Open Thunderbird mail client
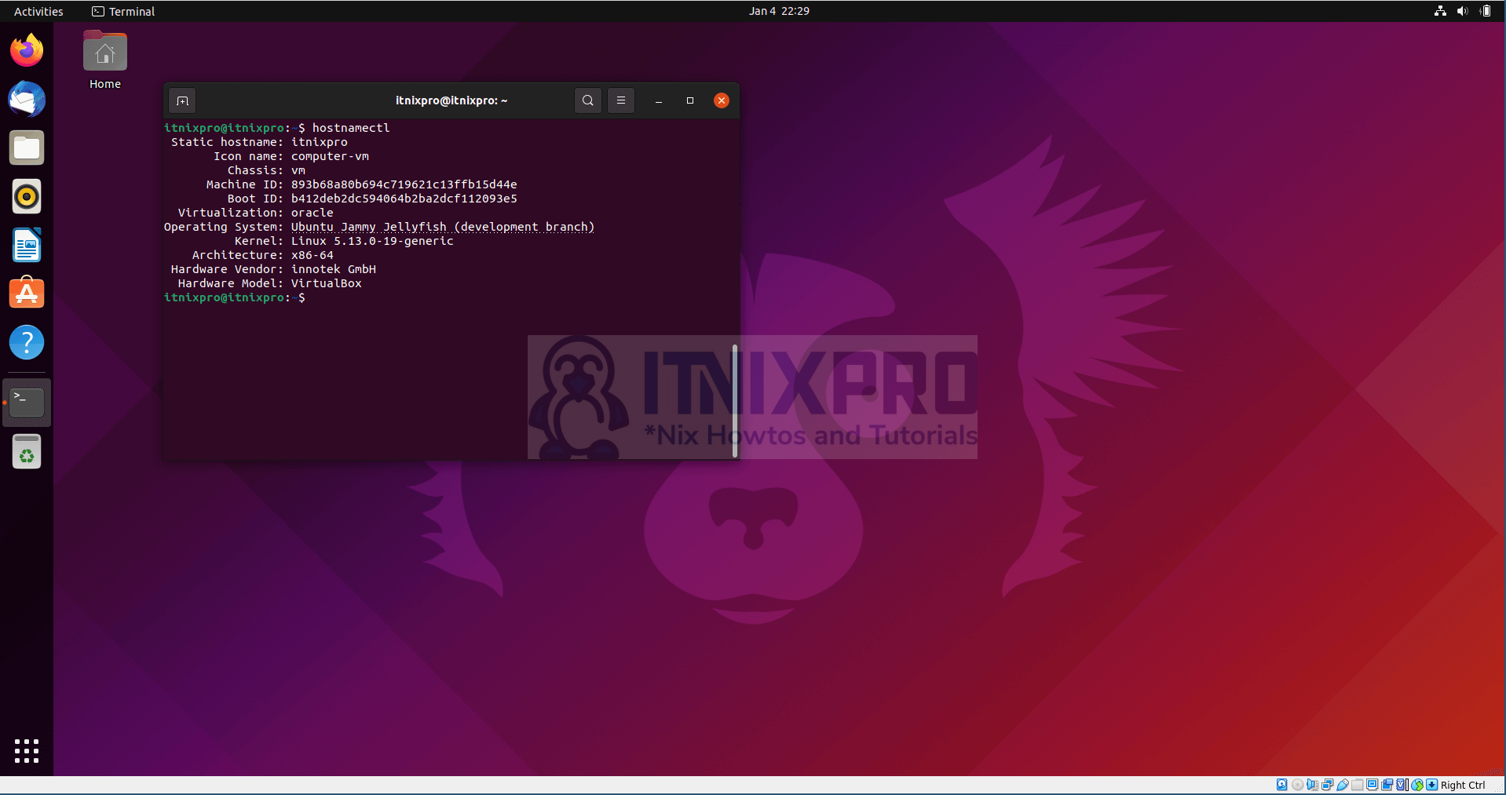 [x=26, y=99]
